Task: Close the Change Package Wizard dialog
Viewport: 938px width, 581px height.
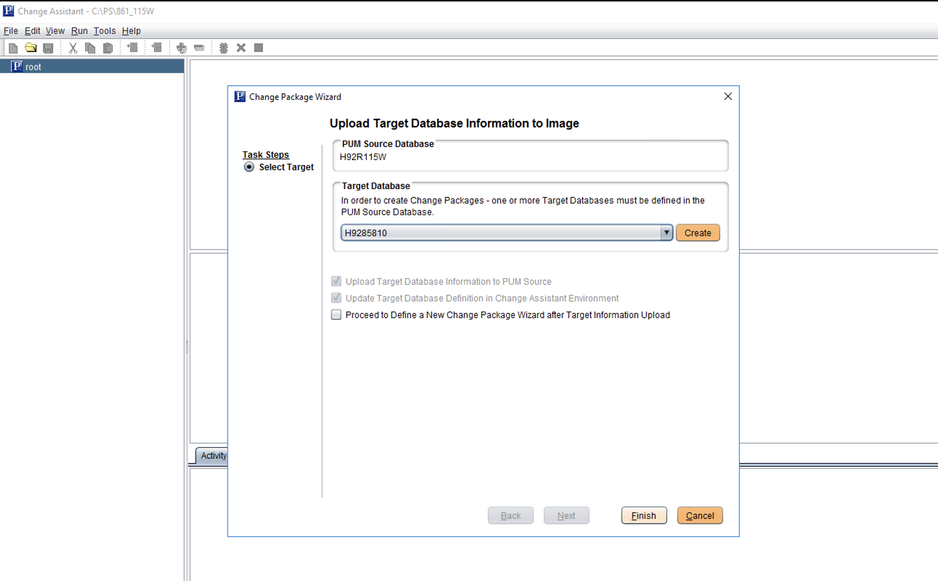Action: 727,96
